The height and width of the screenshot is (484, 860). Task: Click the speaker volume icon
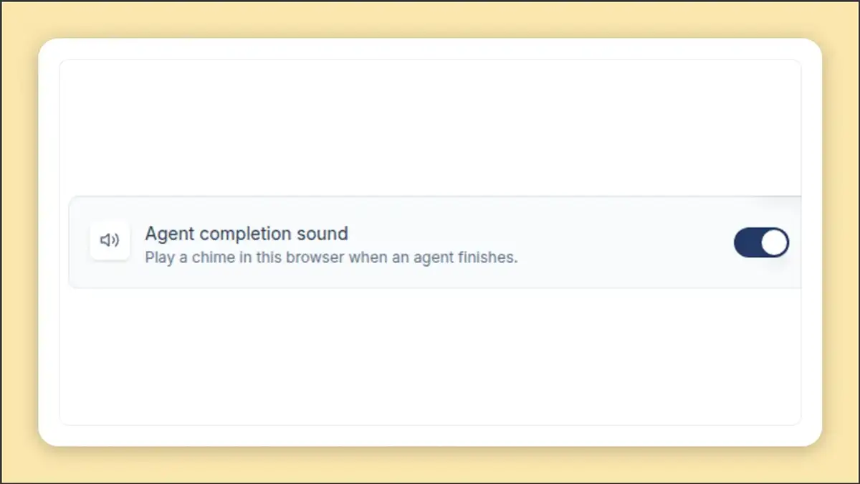[110, 240]
